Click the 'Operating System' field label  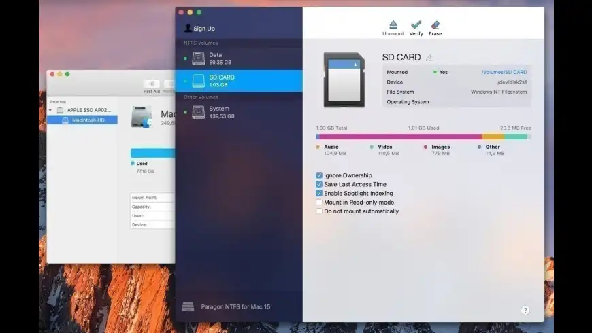click(408, 102)
